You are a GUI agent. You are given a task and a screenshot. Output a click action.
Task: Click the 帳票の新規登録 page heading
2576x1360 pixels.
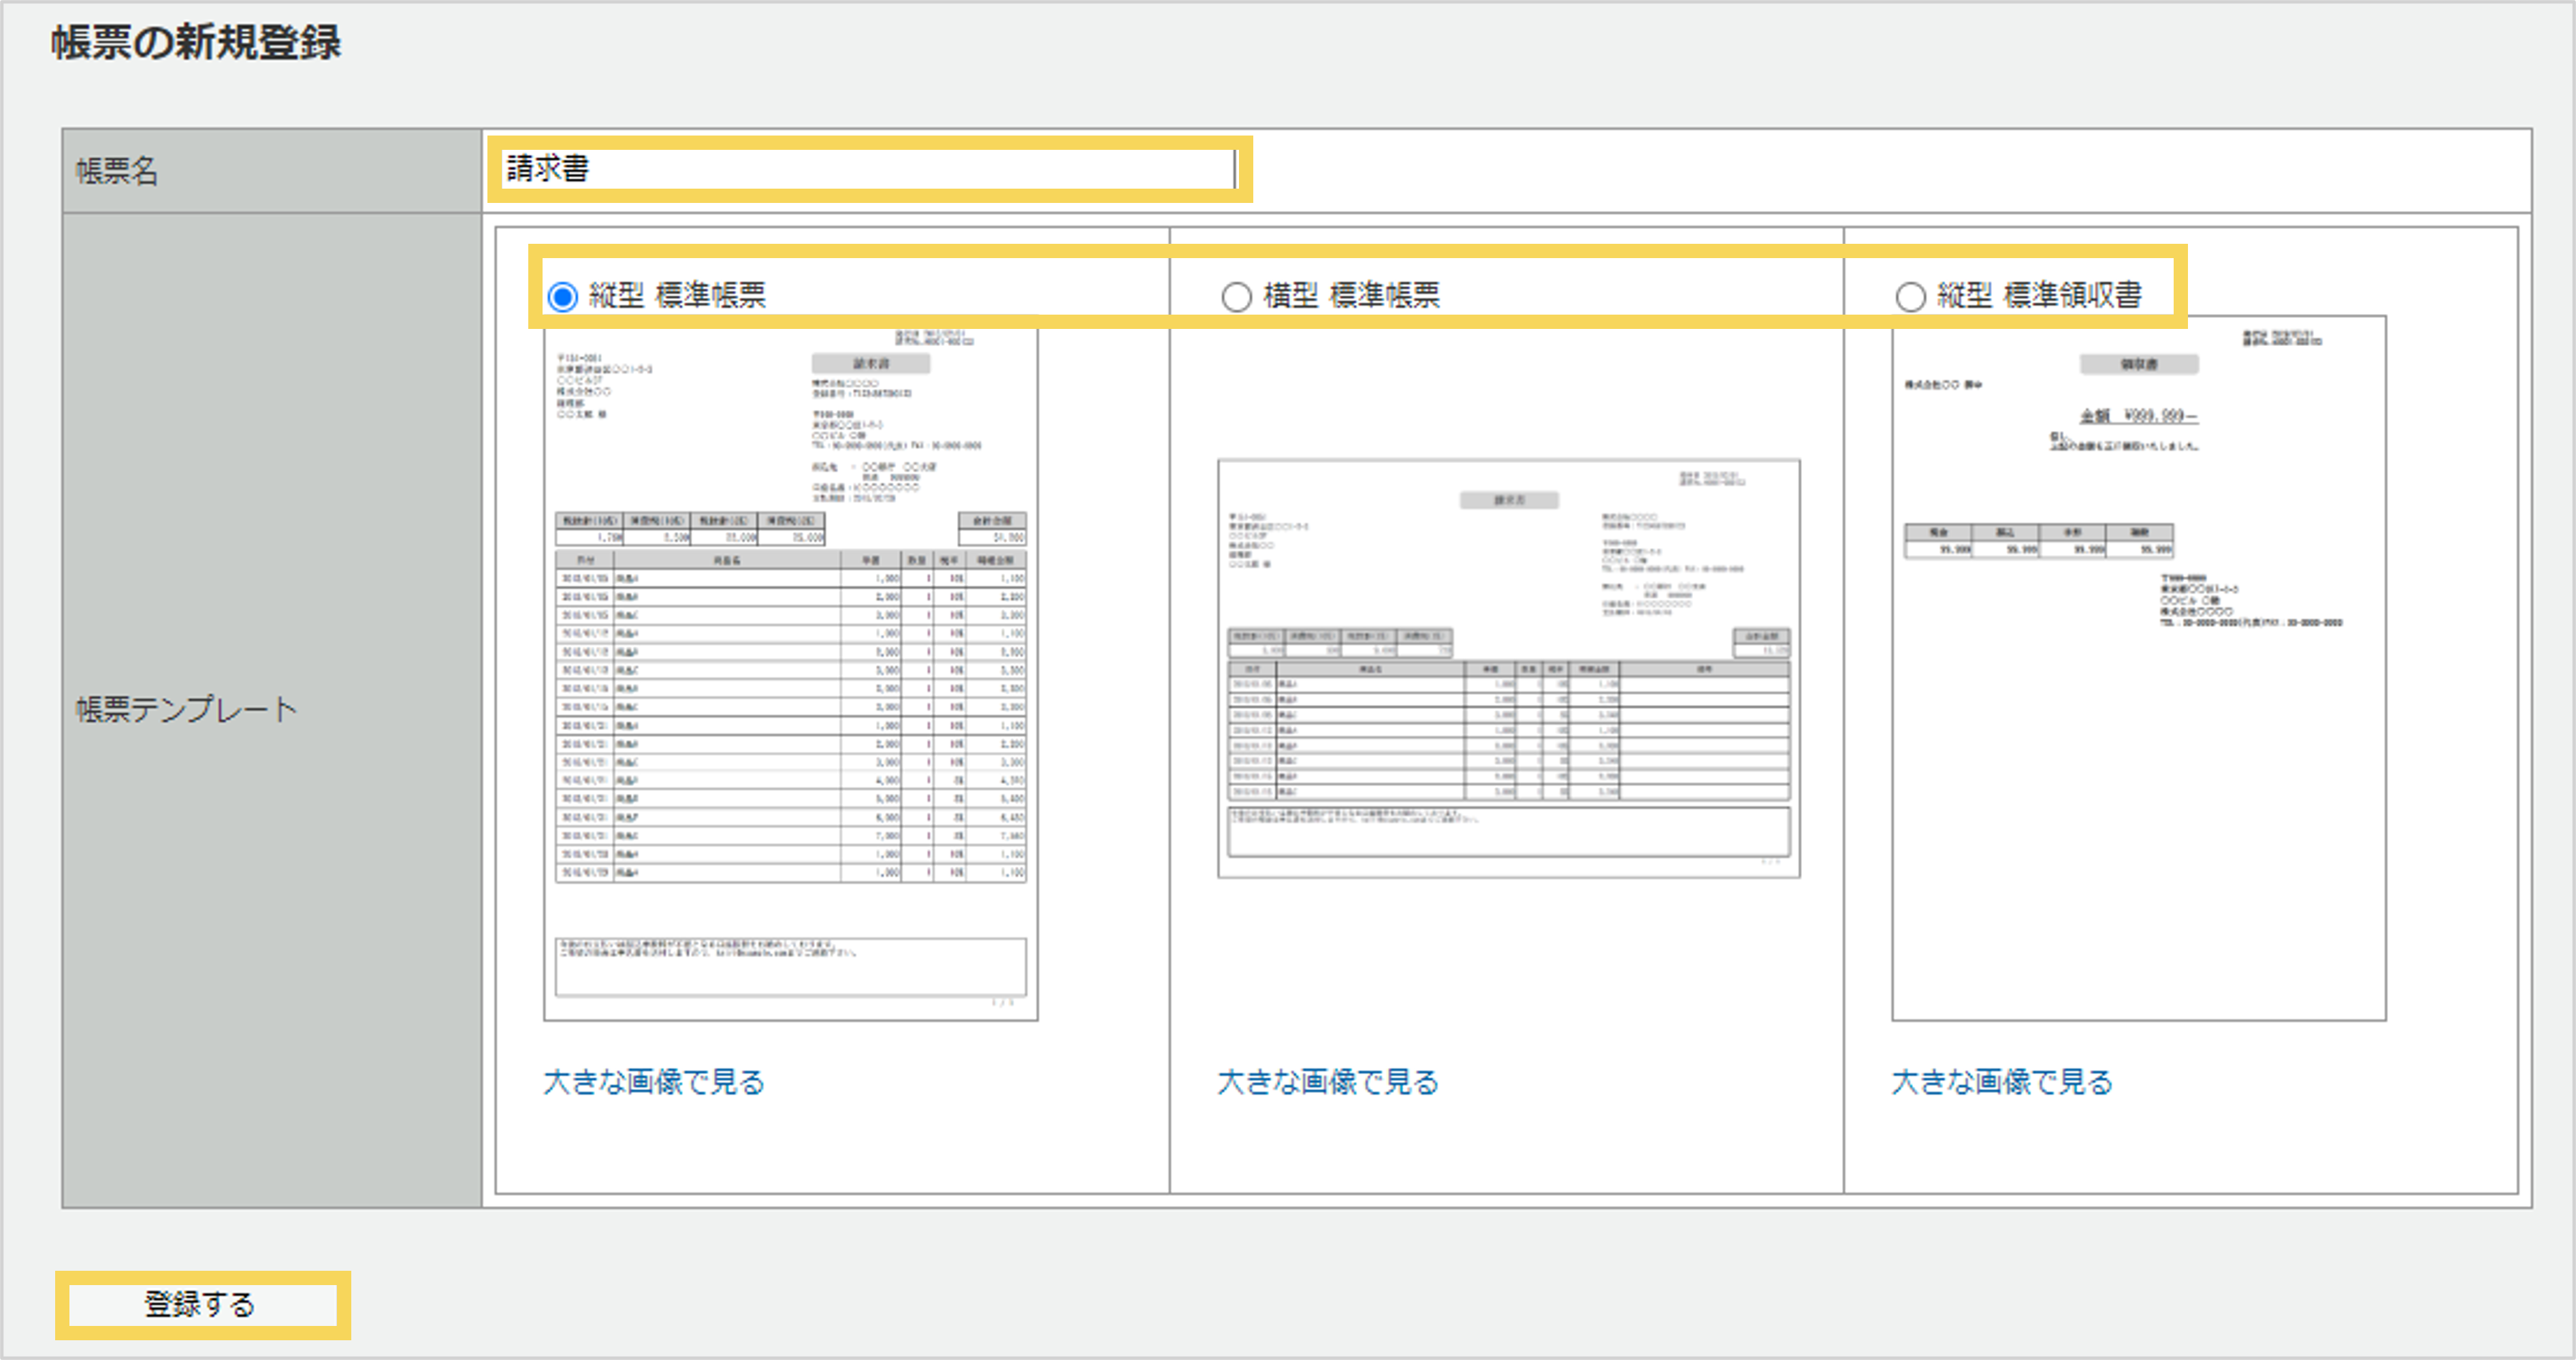click(197, 43)
